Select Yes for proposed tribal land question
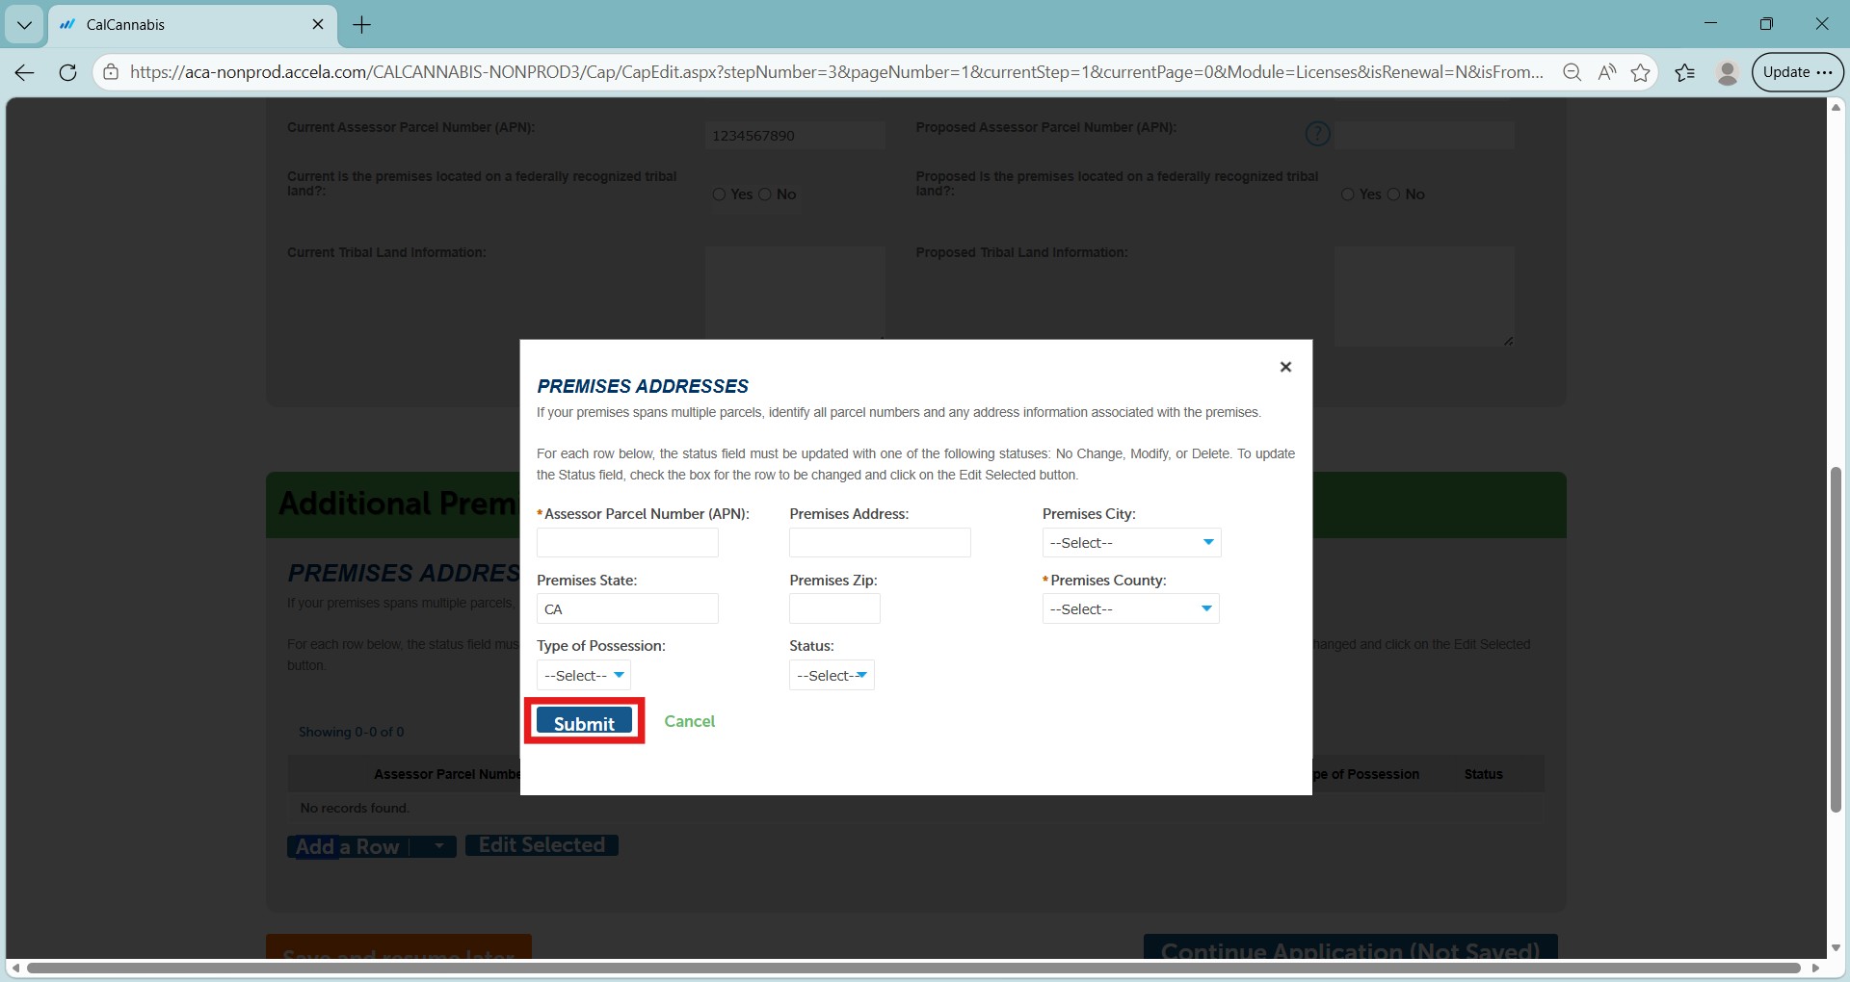This screenshot has height=982, width=1850. pyautogui.click(x=1348, y=194)
